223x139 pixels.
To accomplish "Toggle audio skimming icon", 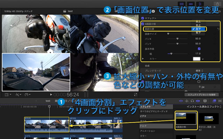I will [x=187, y=101].
